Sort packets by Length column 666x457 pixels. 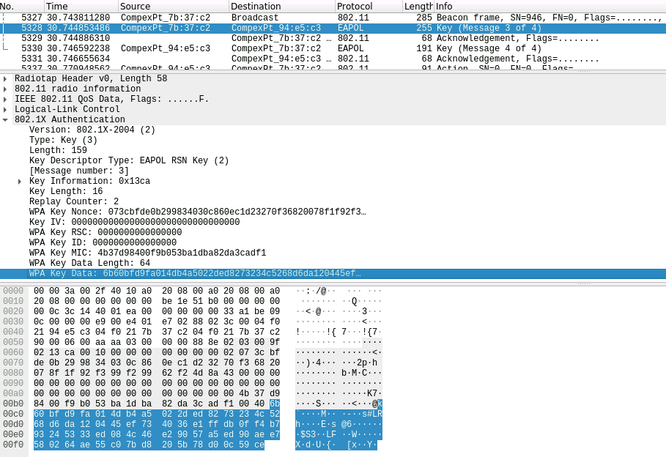coord(418,7)
